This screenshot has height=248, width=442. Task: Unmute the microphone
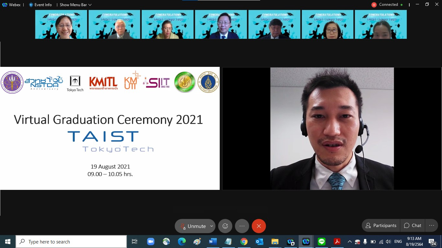(x=193, y=226)
